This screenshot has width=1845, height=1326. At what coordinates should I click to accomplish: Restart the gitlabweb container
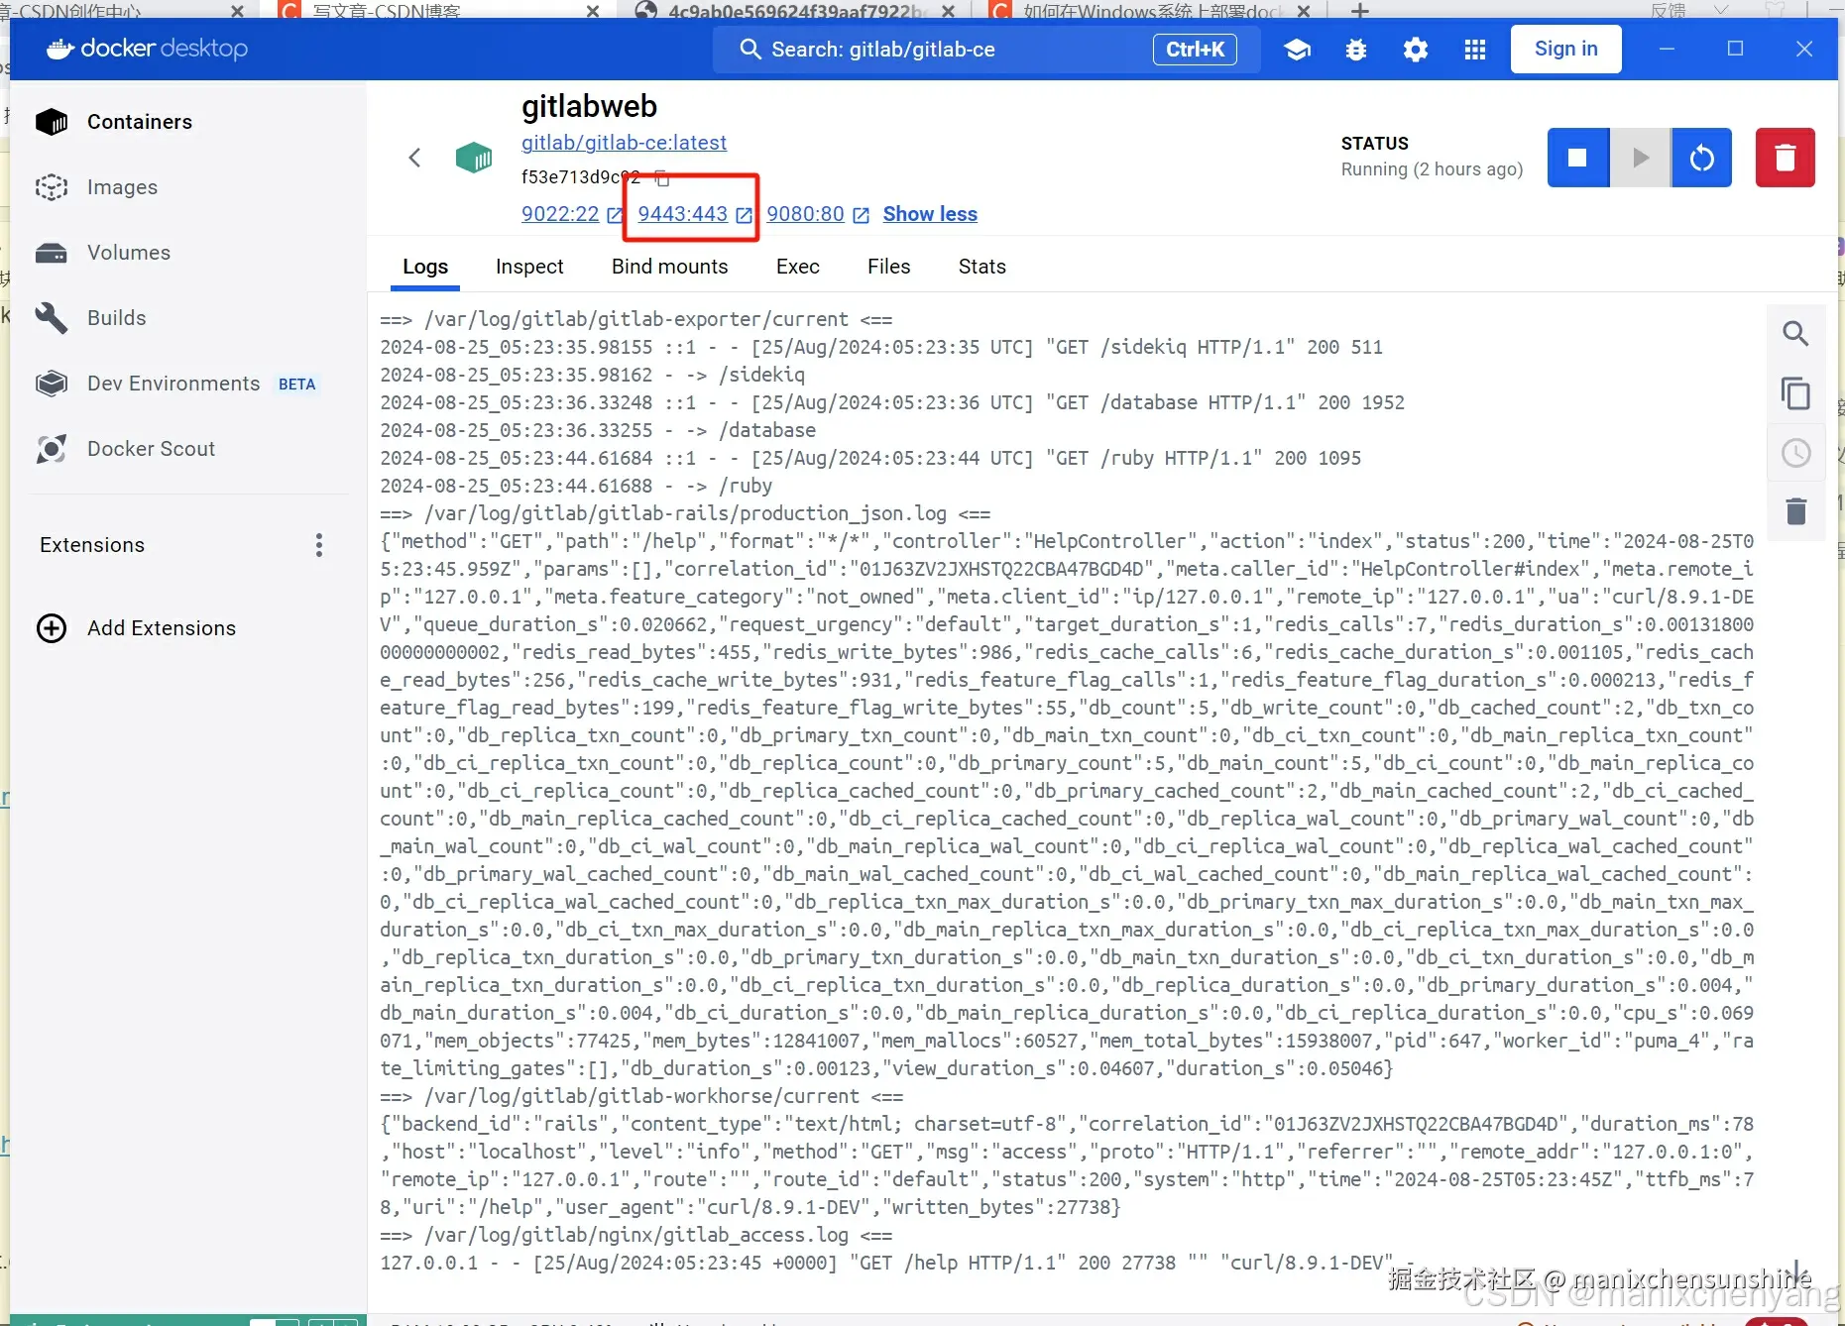(x=1701, y=158)
